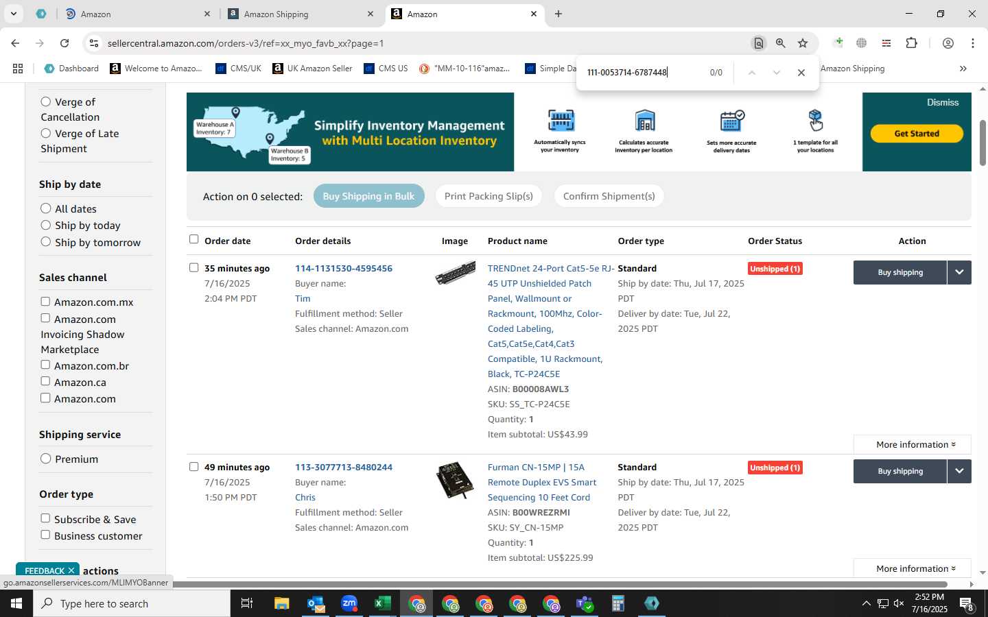Click the Furman product thumbnail image
Image resolution: width=988 pixels, height=617 pixels.
pyautogui.click(x=455, y=480)
